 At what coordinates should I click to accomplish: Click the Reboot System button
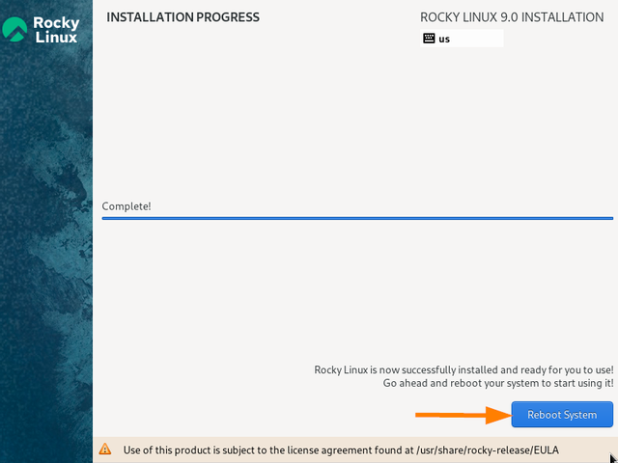pos(562,414)
